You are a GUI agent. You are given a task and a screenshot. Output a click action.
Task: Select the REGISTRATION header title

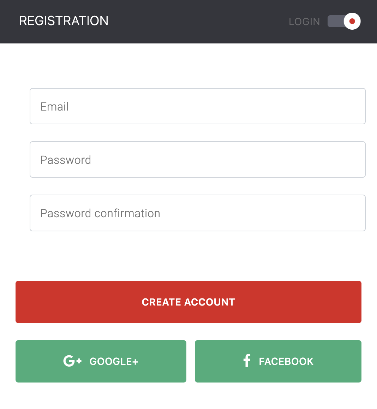click(x=64, y=21)
